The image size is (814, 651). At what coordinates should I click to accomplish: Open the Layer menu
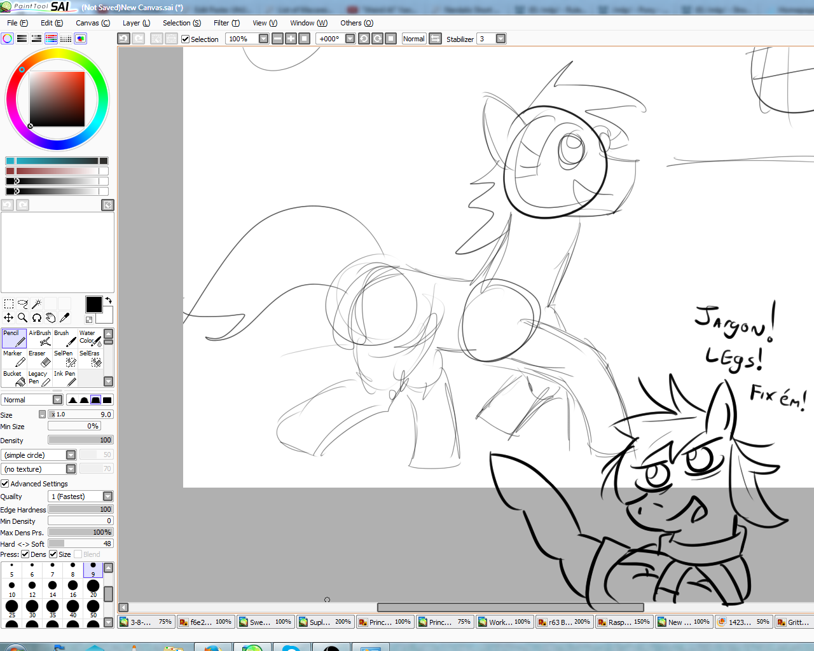point(136,23)
